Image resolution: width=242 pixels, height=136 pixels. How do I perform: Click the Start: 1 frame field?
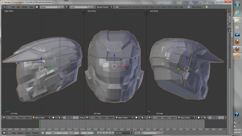(x=54, y=133)
